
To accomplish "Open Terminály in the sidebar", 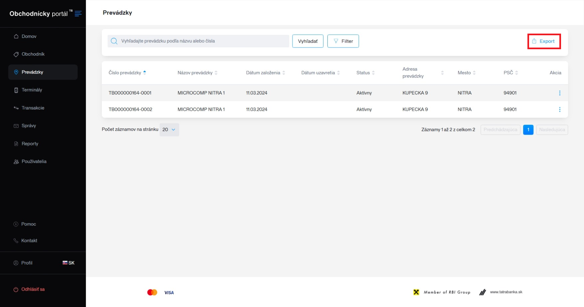I will (32, 90).
